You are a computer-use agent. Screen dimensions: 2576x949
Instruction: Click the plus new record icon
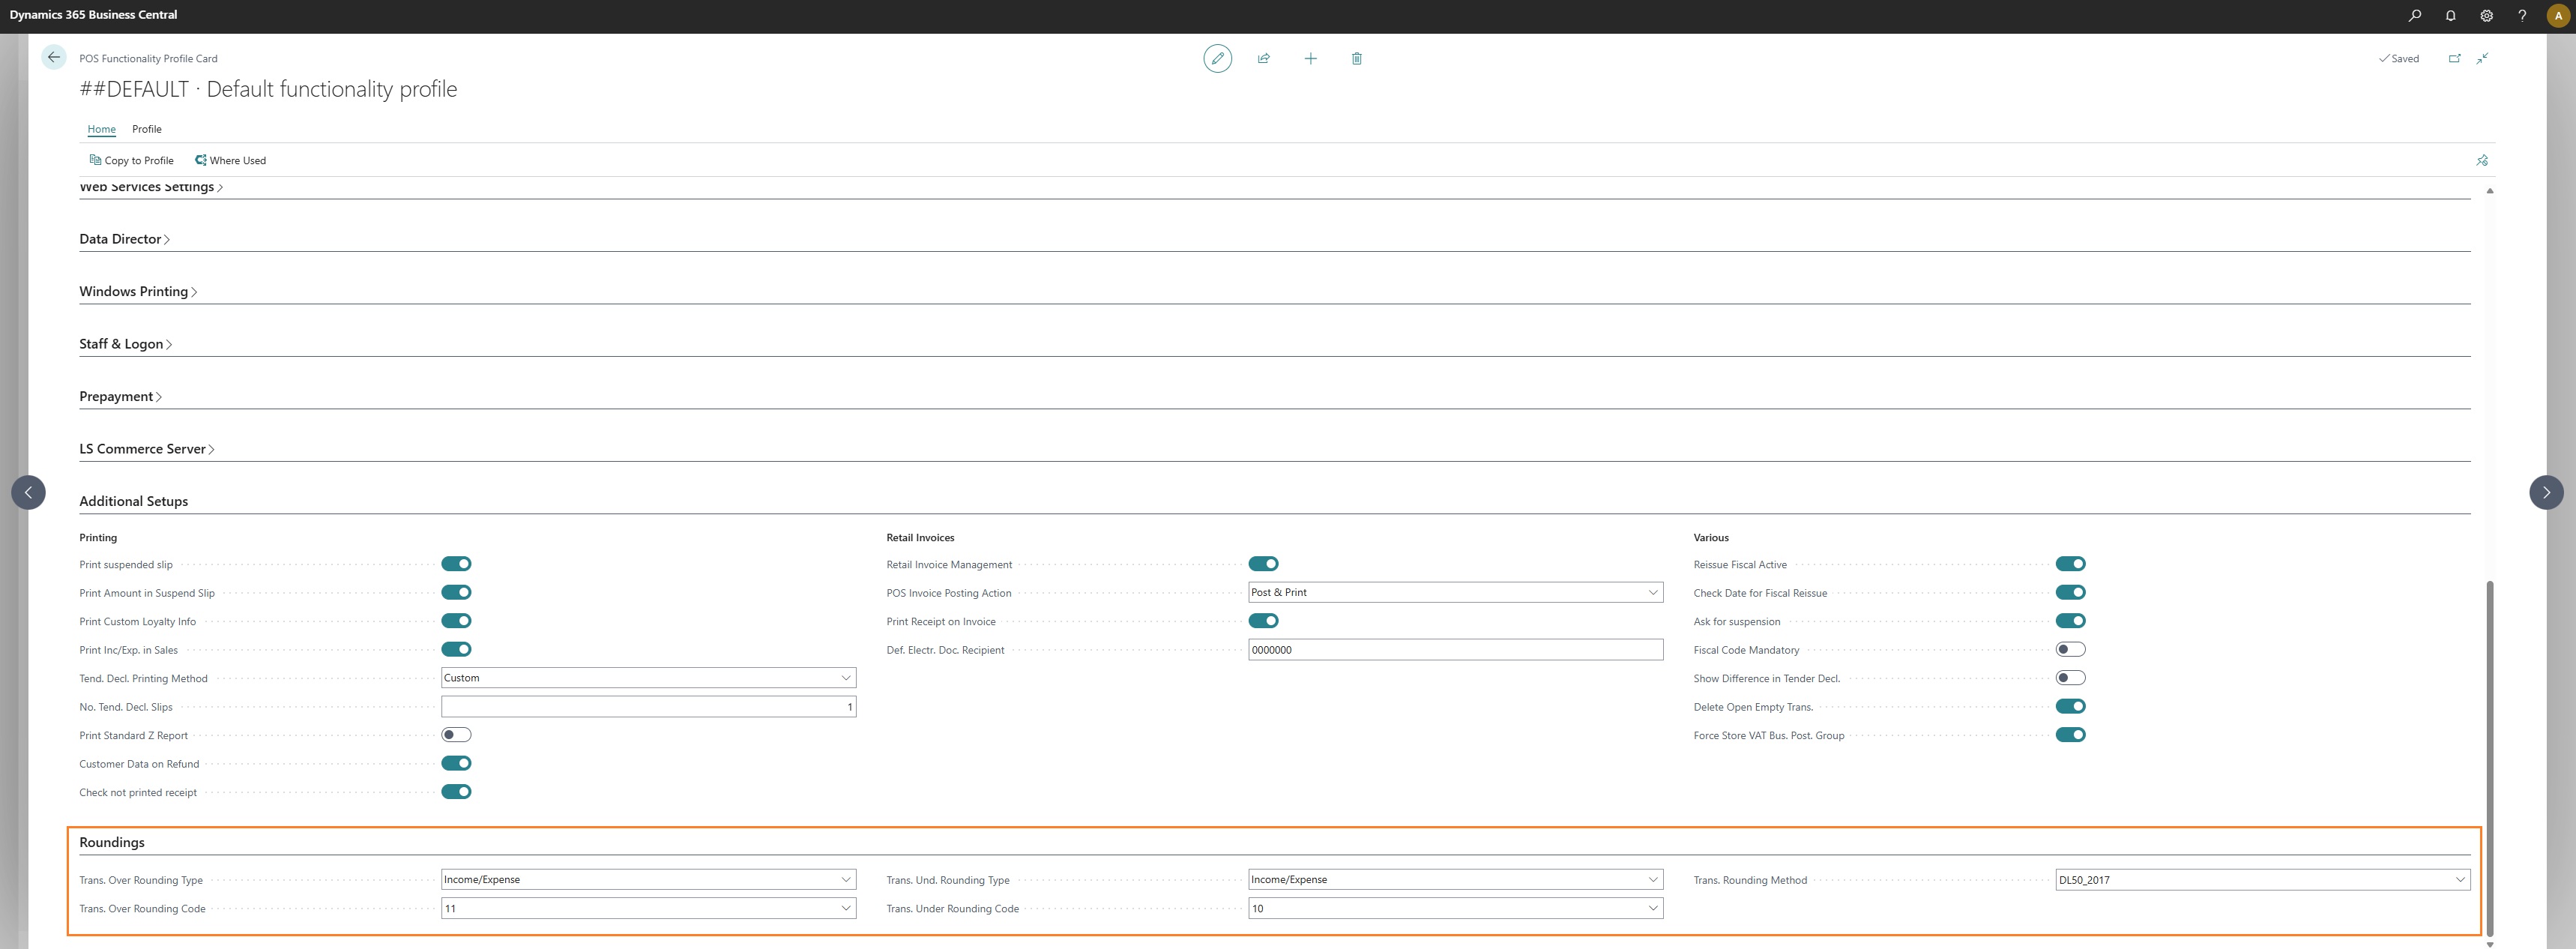click(1310, 58)
